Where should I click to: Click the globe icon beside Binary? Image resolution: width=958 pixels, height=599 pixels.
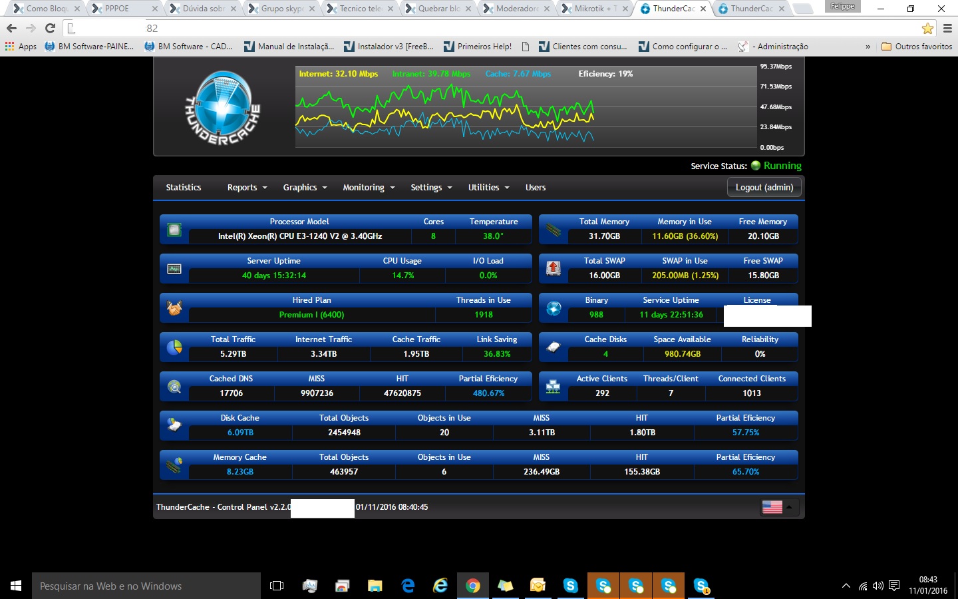(x=554, y=308)
